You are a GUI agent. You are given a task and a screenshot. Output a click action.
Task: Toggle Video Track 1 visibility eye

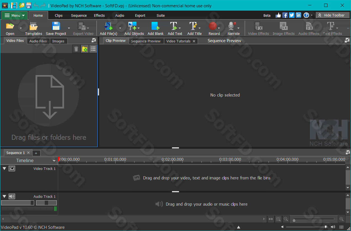click(12, 169)
